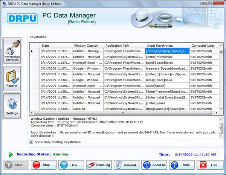The width and height of the screenshot is (226, 175).
Task: Open Keystrokes Activities panel in sidebar
Action: (x=12, y=51)
